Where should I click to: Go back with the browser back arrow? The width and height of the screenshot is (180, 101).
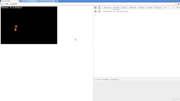pos(2,4)
